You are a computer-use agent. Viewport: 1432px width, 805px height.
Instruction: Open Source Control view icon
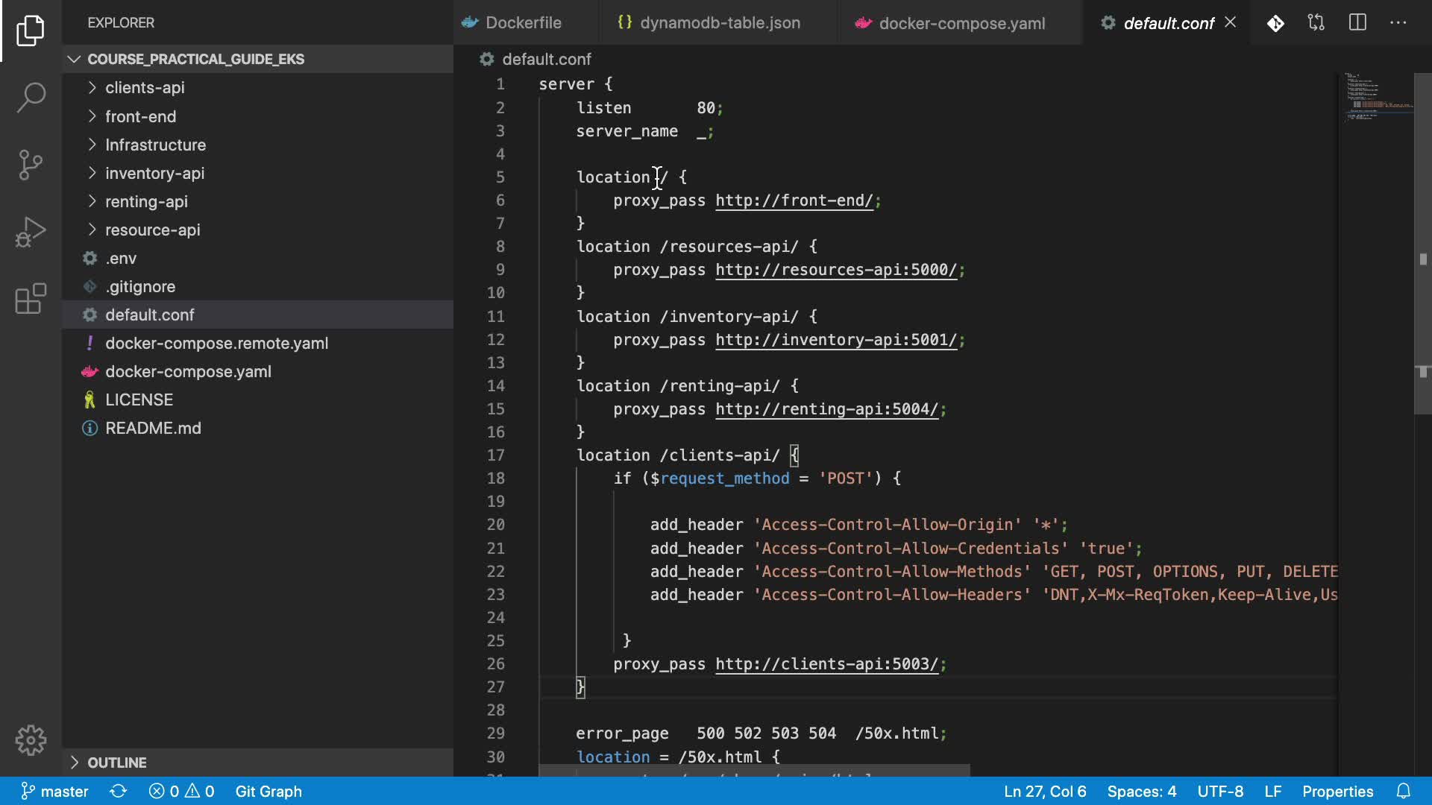click(31, 165)
